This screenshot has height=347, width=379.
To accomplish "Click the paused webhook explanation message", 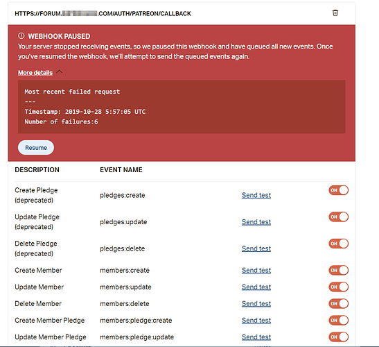I will click(x=175, y=51).
